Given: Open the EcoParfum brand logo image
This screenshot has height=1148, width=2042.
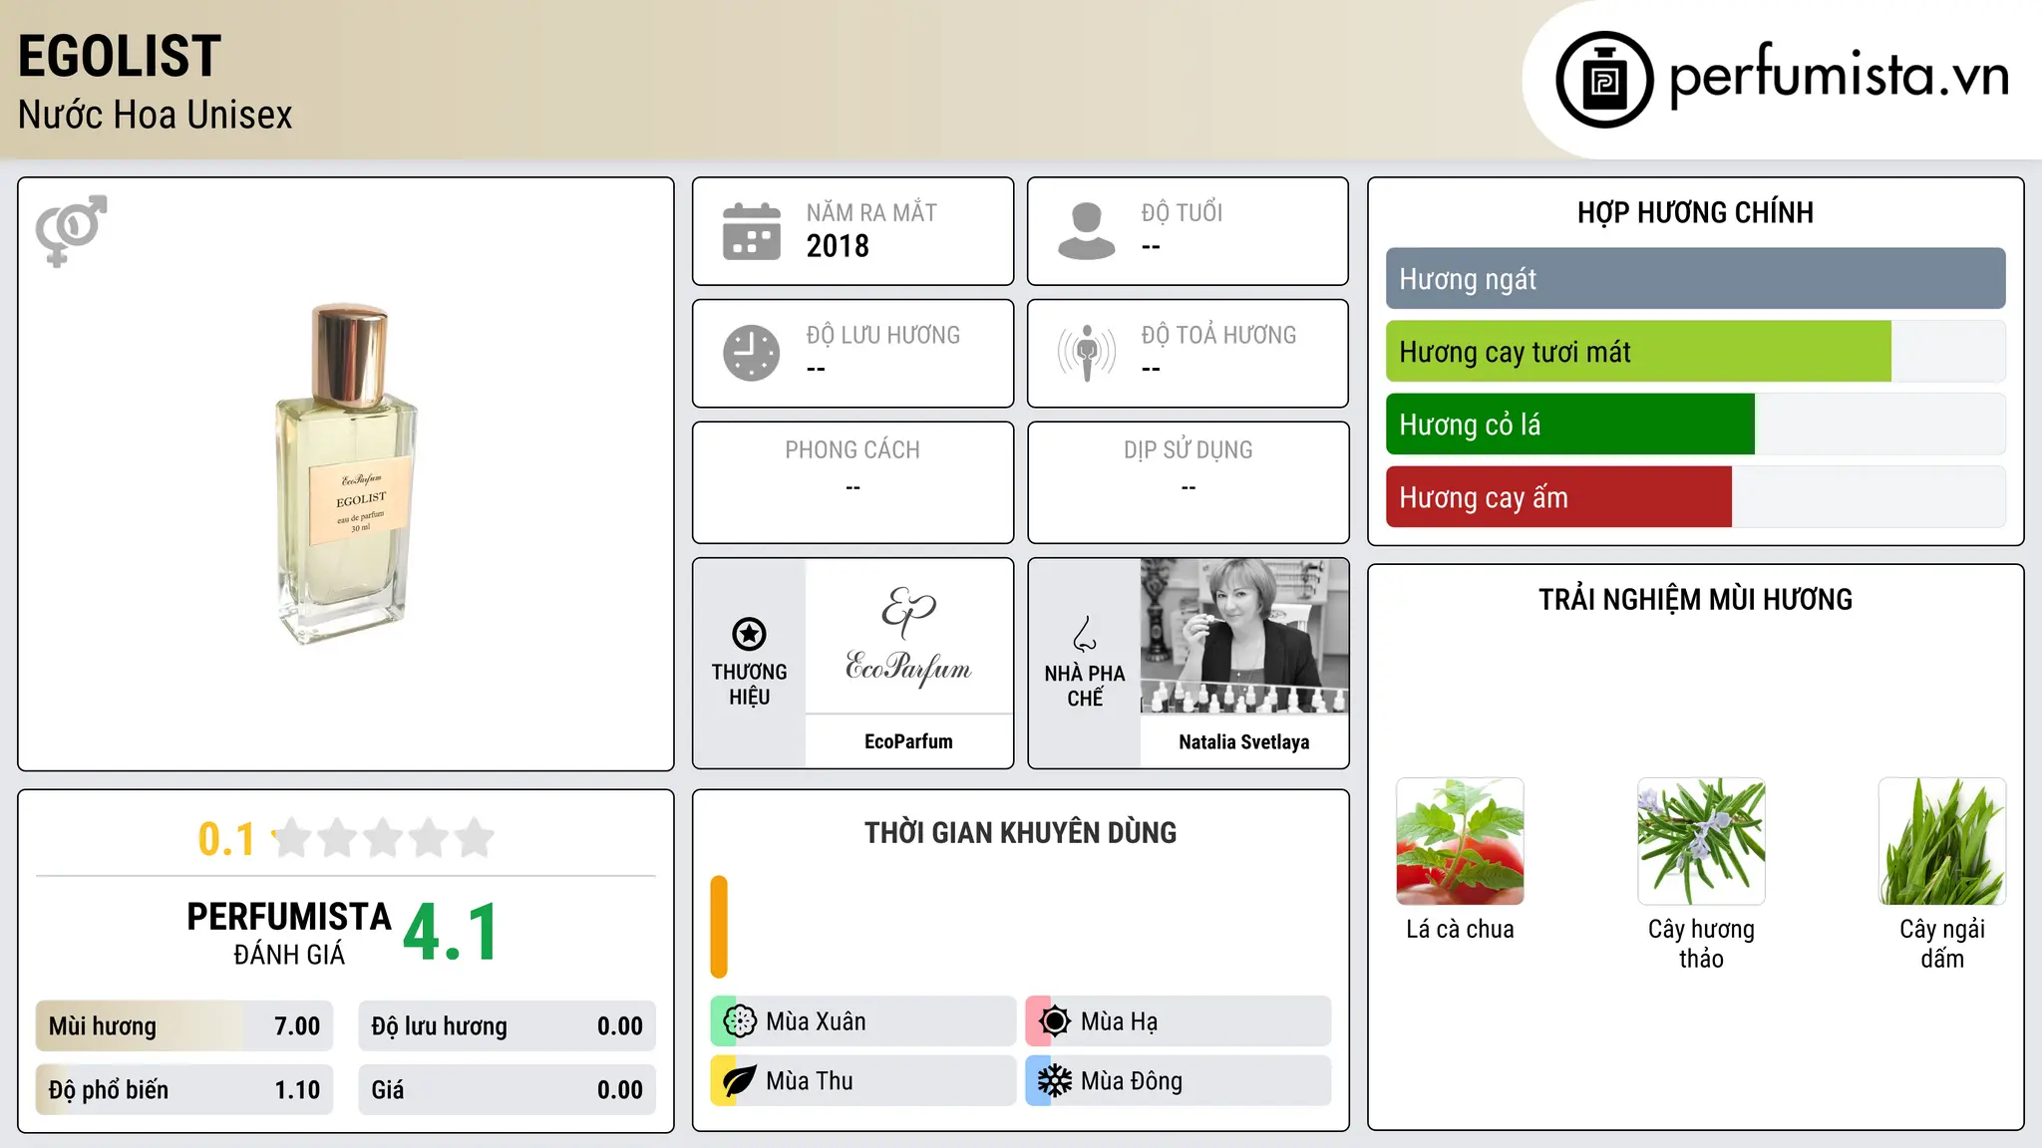Looking at the screenshot, I should click(908, 636).
